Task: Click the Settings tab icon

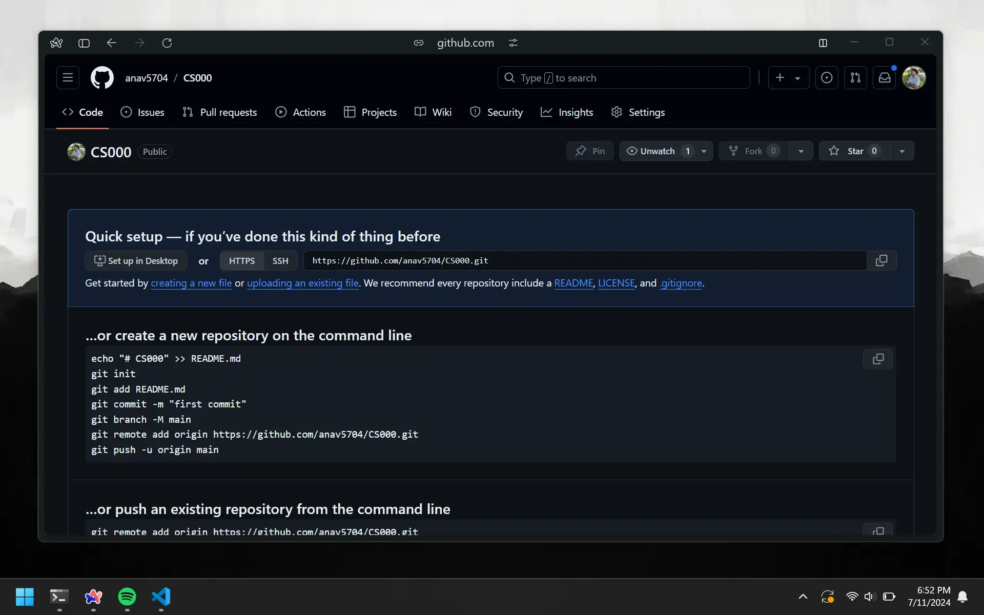Action: click(617, 112)
